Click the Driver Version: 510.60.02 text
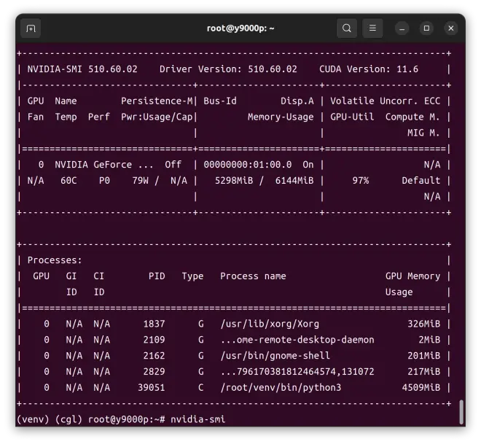Screen dimensions: 481x444 pyautogui.click(x=228, y=69)
